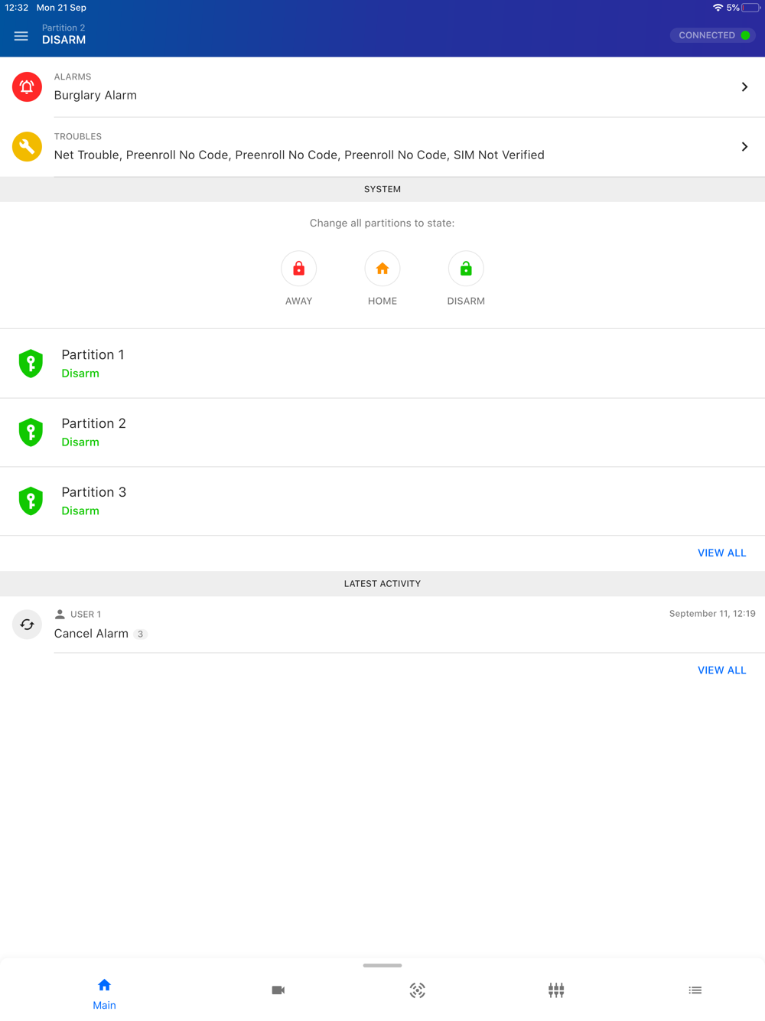Viewport: 765px width, 1021px height.
Task: Set all partitions to HOME
Action: coord(382,269)
